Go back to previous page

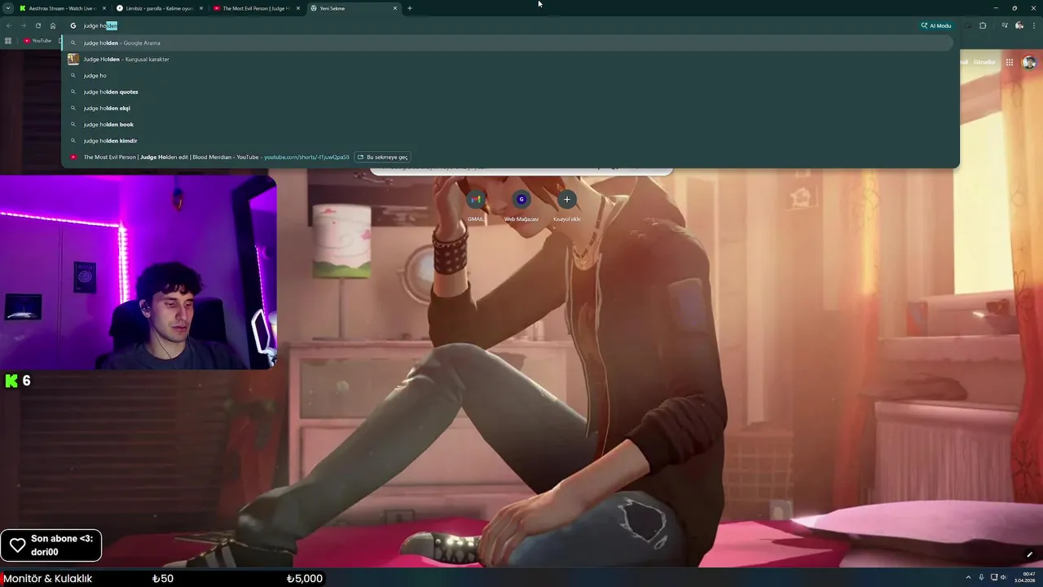click(x=9, y=25)
